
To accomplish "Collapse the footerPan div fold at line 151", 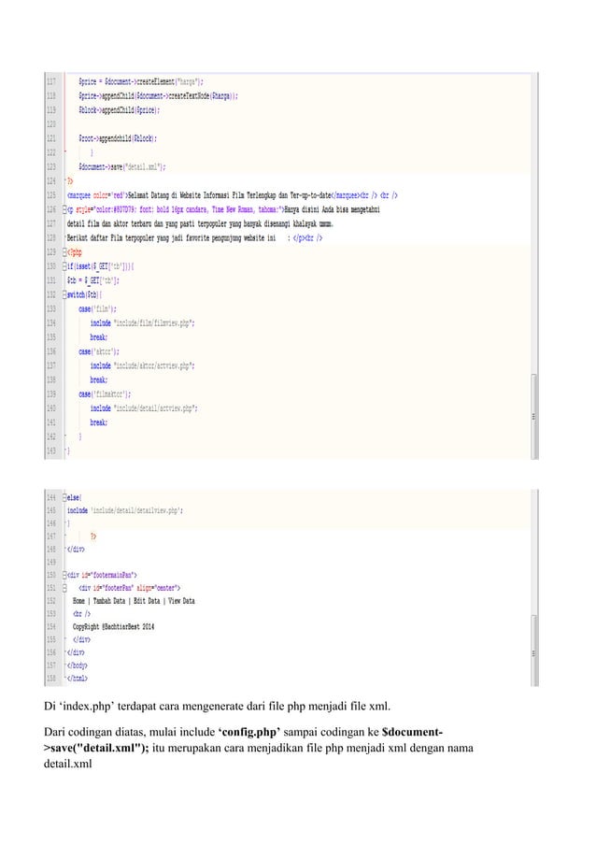I will point(65,588).
